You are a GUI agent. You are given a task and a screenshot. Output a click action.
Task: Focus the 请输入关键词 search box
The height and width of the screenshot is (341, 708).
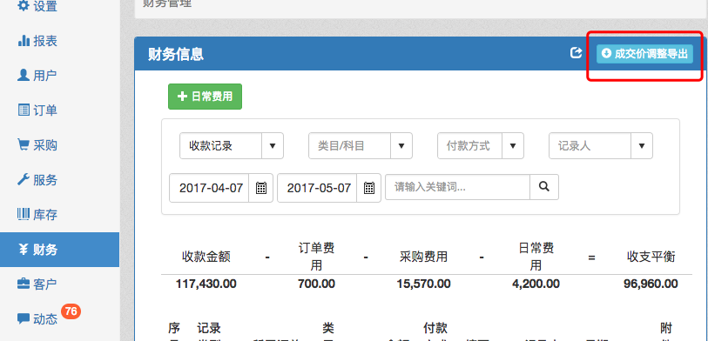[457, 187]
